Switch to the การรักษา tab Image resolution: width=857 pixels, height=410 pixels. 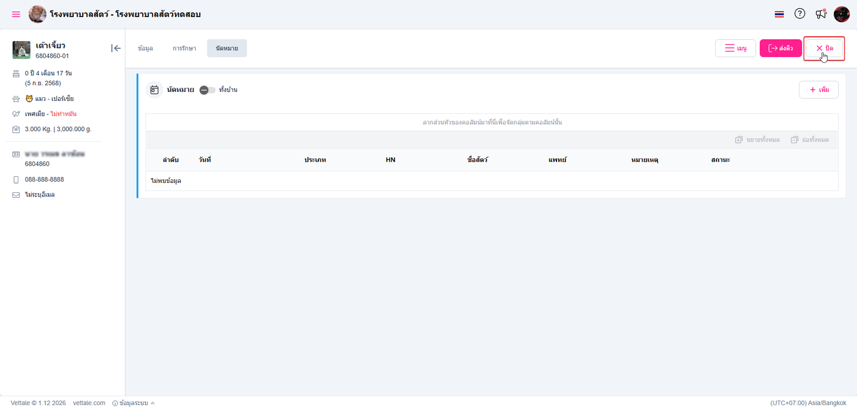[184, 48]
